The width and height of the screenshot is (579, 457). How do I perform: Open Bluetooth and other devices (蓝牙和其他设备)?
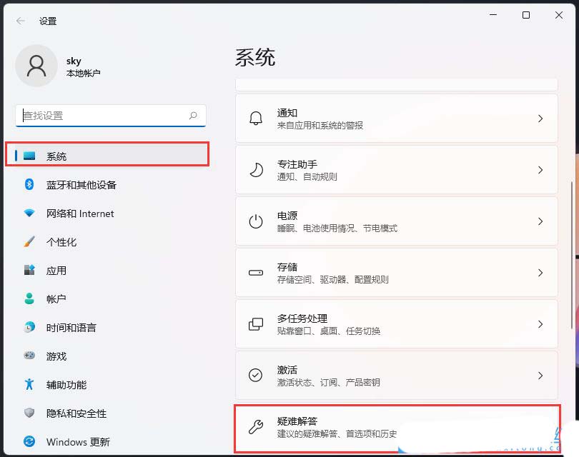point(81,185)
